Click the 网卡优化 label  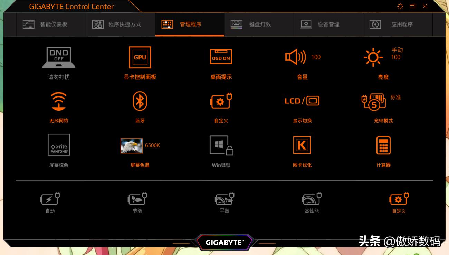pos(302,165)
